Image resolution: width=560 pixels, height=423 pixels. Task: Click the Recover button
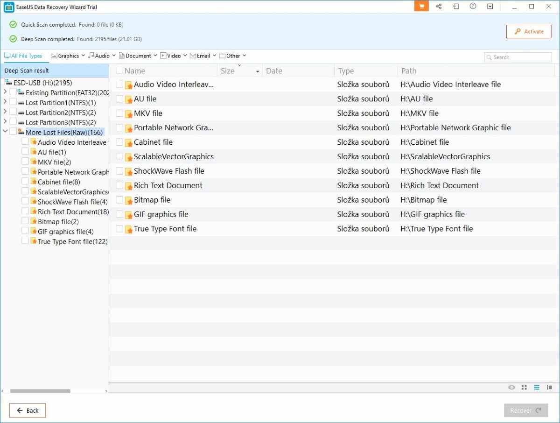tap(526, 410)
